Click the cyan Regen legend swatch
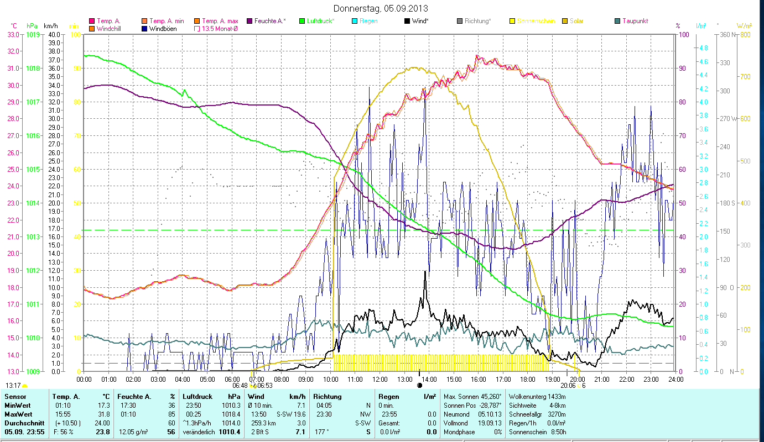The width and height of the screenshot is (764, 442). tap(355, 21)
